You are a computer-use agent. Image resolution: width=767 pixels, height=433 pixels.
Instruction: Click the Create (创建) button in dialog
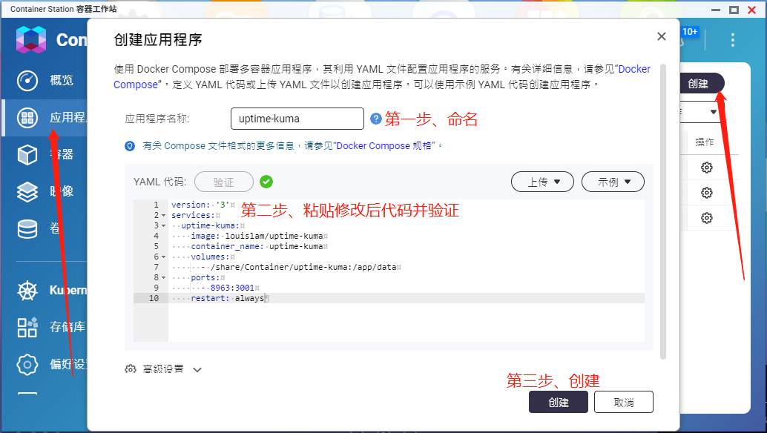(558, 402)
